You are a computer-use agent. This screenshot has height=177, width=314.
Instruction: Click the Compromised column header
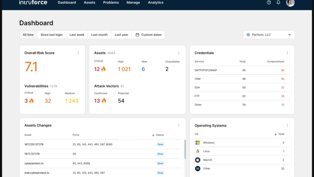[x=276, y=62]
